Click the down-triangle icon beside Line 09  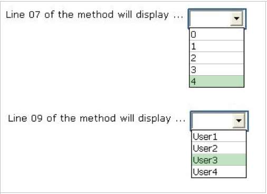[x=239, y=120]
